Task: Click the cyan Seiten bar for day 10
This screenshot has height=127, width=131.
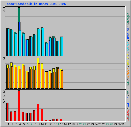Action: pyautogui.click(x=43, y=42)
